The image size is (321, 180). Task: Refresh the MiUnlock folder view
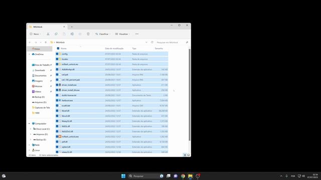coord(152,42)
